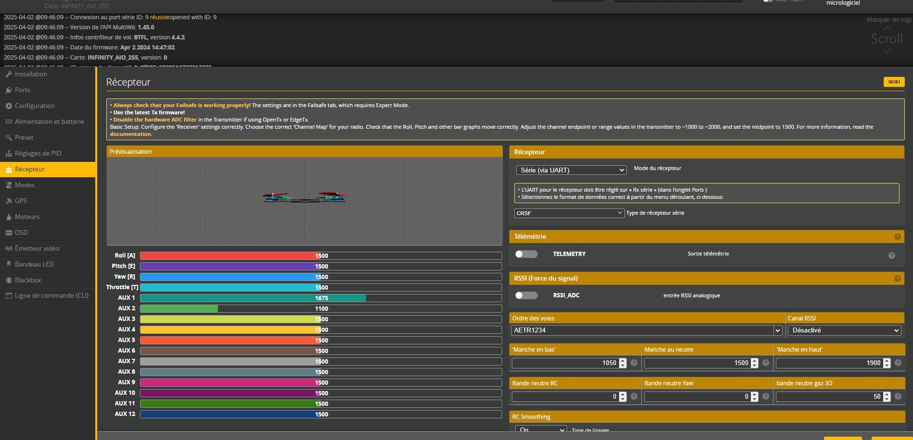The image size is (913, 440).
Task: Click the gear icon beside Configuration
Action: click(9, 106)
